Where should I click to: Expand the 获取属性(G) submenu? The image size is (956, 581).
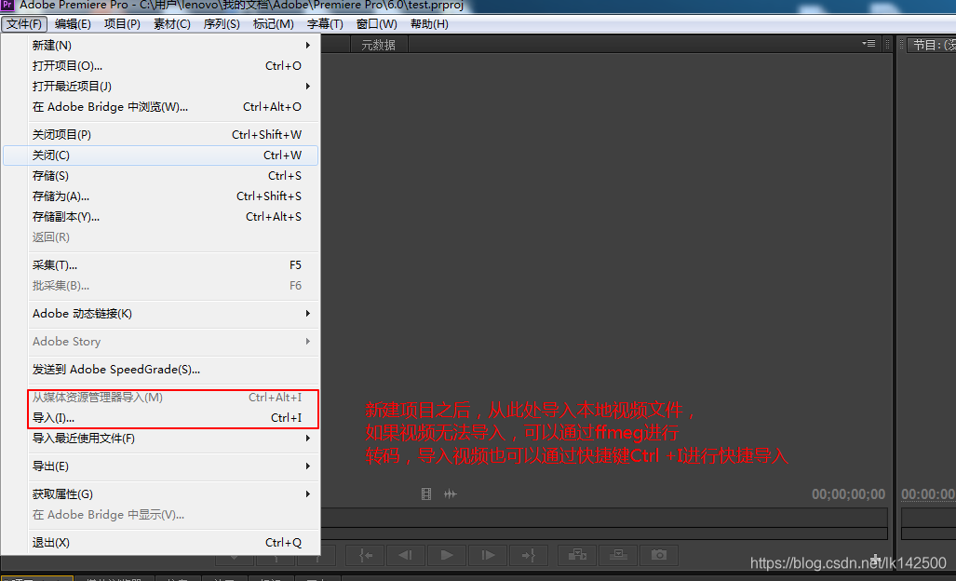[161, 493]
